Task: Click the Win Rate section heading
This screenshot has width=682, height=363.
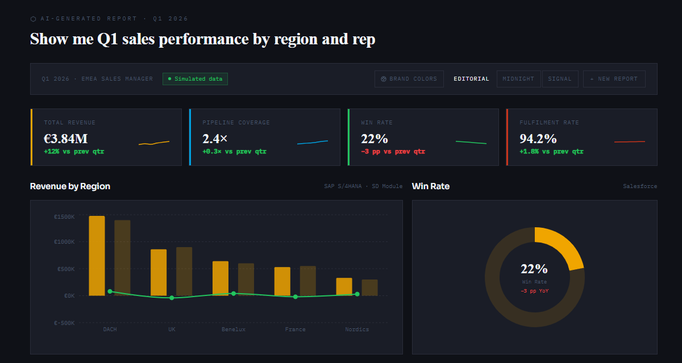Action: tap(431, 186)
